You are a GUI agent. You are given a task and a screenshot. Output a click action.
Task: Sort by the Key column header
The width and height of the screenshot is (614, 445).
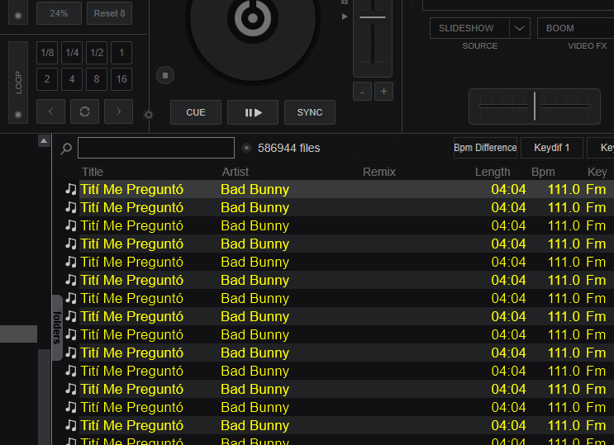click(597, 172)
